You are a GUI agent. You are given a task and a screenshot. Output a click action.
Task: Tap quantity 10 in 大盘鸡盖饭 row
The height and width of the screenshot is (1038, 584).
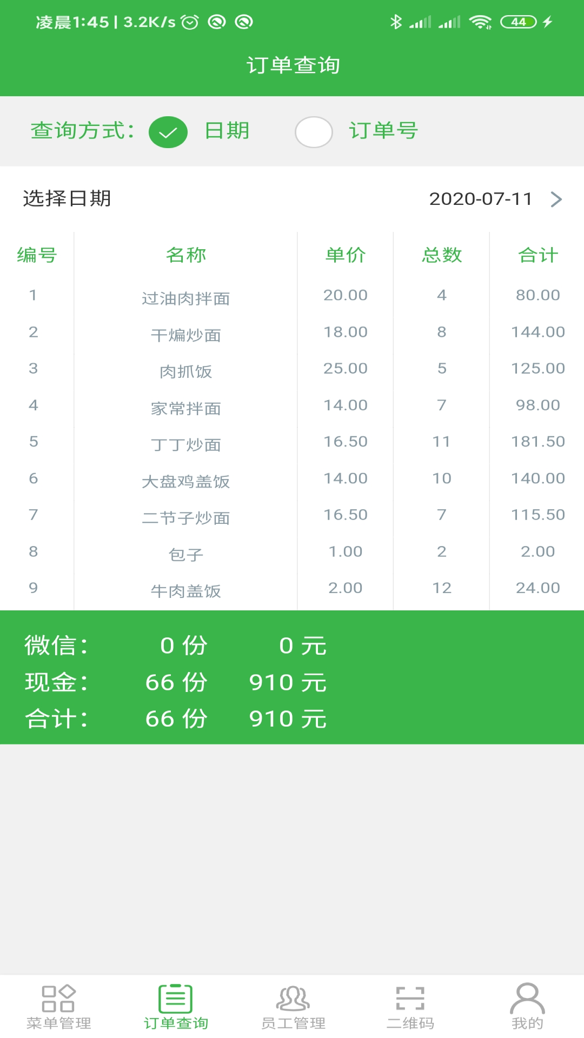coord(441,478)
